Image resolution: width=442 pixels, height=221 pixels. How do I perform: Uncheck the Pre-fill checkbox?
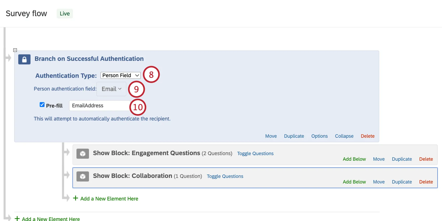(42, 105)
